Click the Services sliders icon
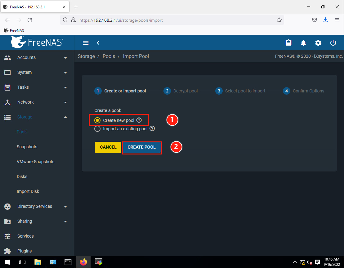The height and width of the screenshot is (268, 344). click(x=7, y=236)
